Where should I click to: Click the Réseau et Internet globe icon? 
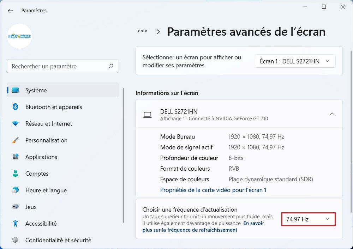[16, 123]
